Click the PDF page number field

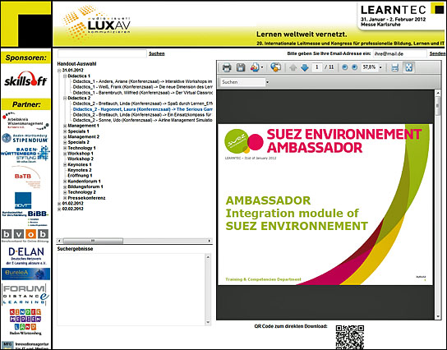[x=316, y=67]
